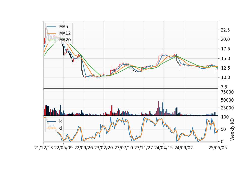242x174 pixels.
Task: Click the orange d legend line sample
Action: (x=51, y=128)
